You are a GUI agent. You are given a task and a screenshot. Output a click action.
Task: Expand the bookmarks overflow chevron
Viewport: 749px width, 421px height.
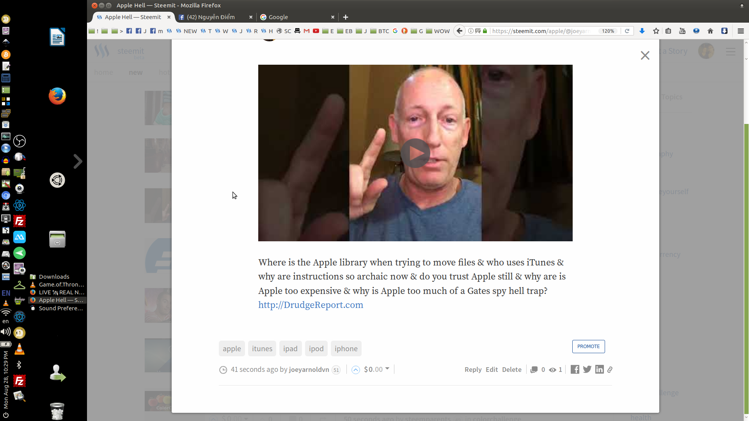tap(121, 31)
